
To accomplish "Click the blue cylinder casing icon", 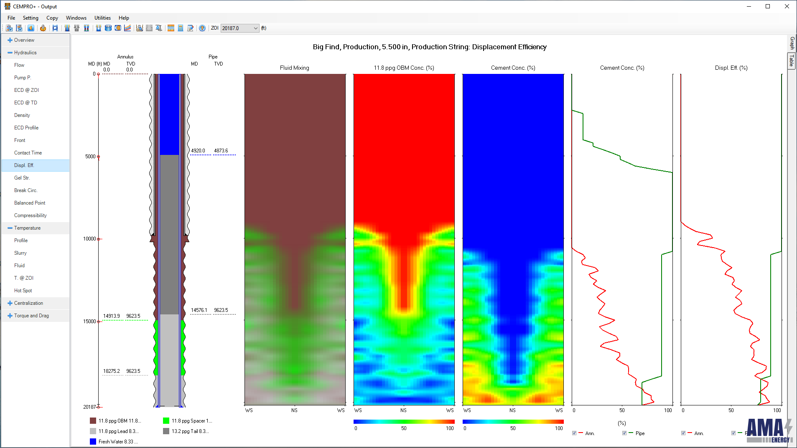I will pos(108,28).
